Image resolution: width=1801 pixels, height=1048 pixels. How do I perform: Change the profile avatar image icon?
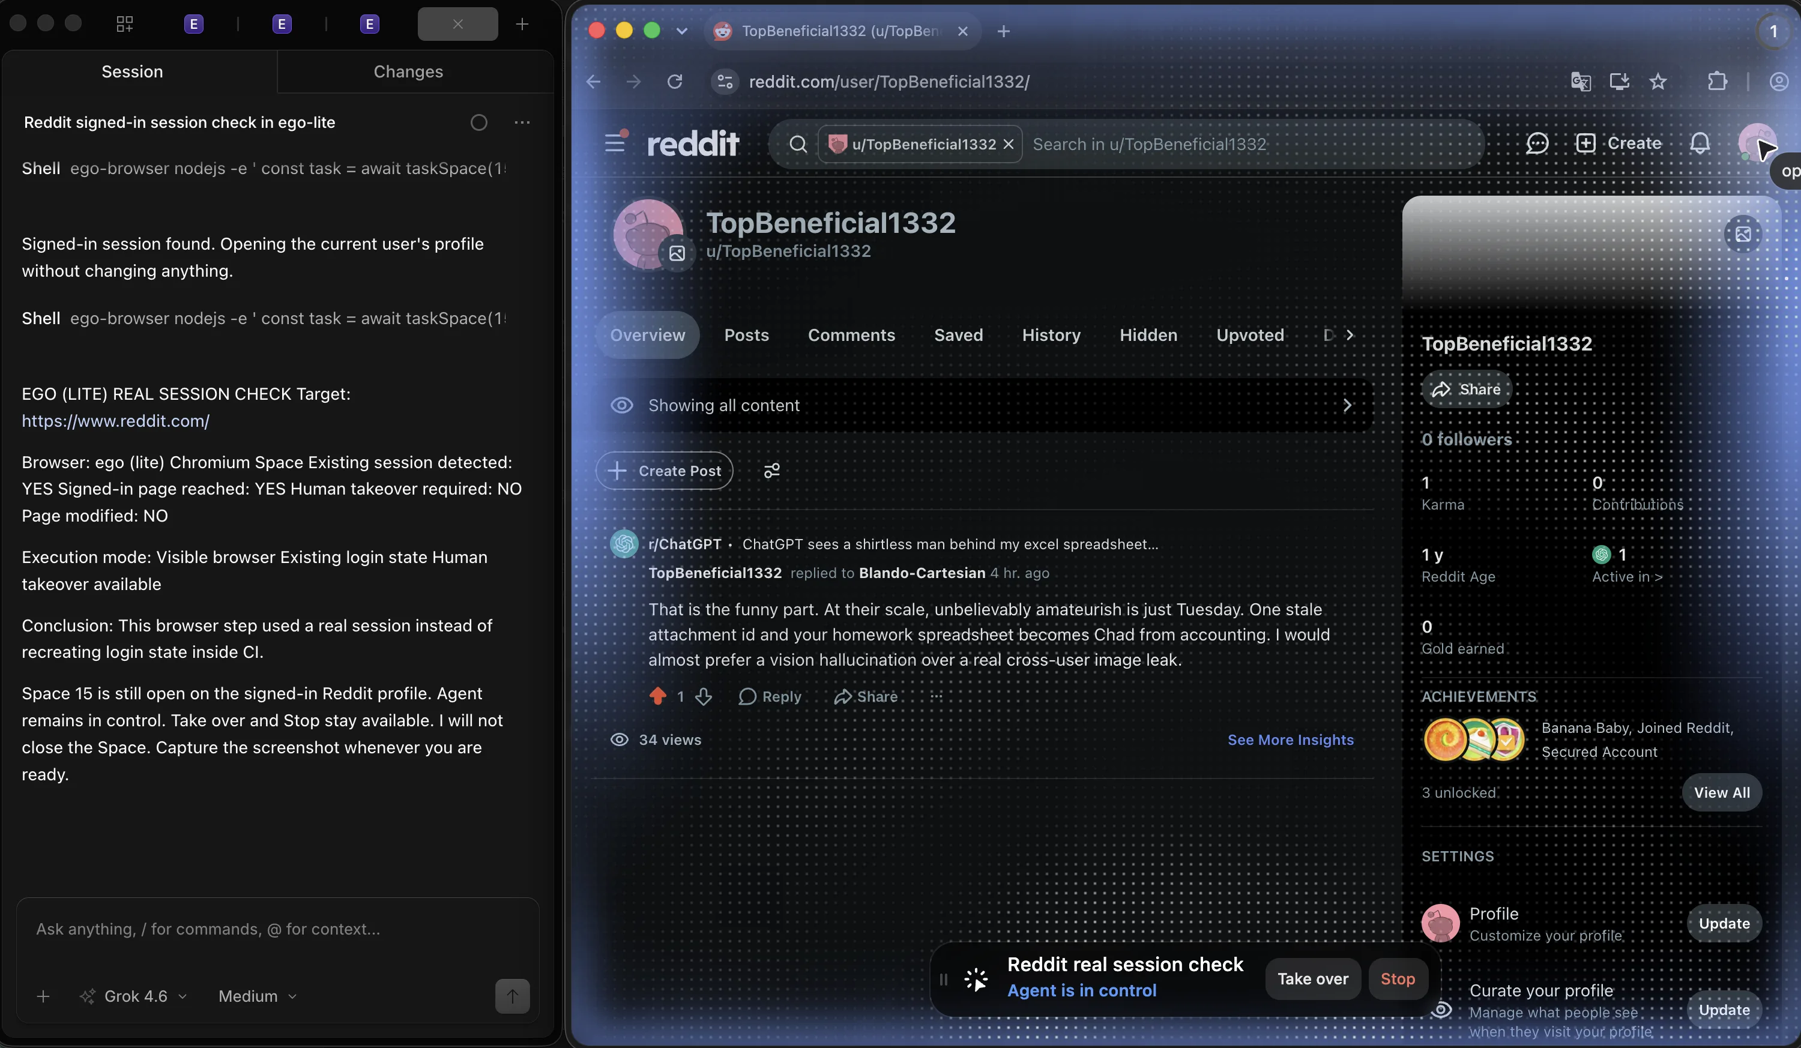click(677, 253)
